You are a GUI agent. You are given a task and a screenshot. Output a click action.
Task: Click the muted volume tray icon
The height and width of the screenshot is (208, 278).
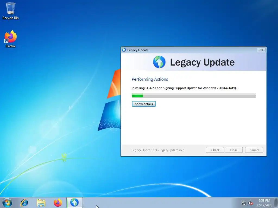tap(251, 203)
